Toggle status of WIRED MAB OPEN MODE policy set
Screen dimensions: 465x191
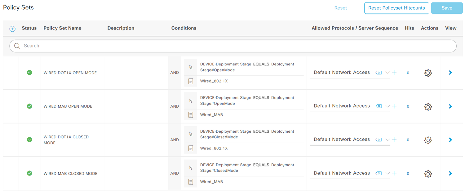coord(29,106)
